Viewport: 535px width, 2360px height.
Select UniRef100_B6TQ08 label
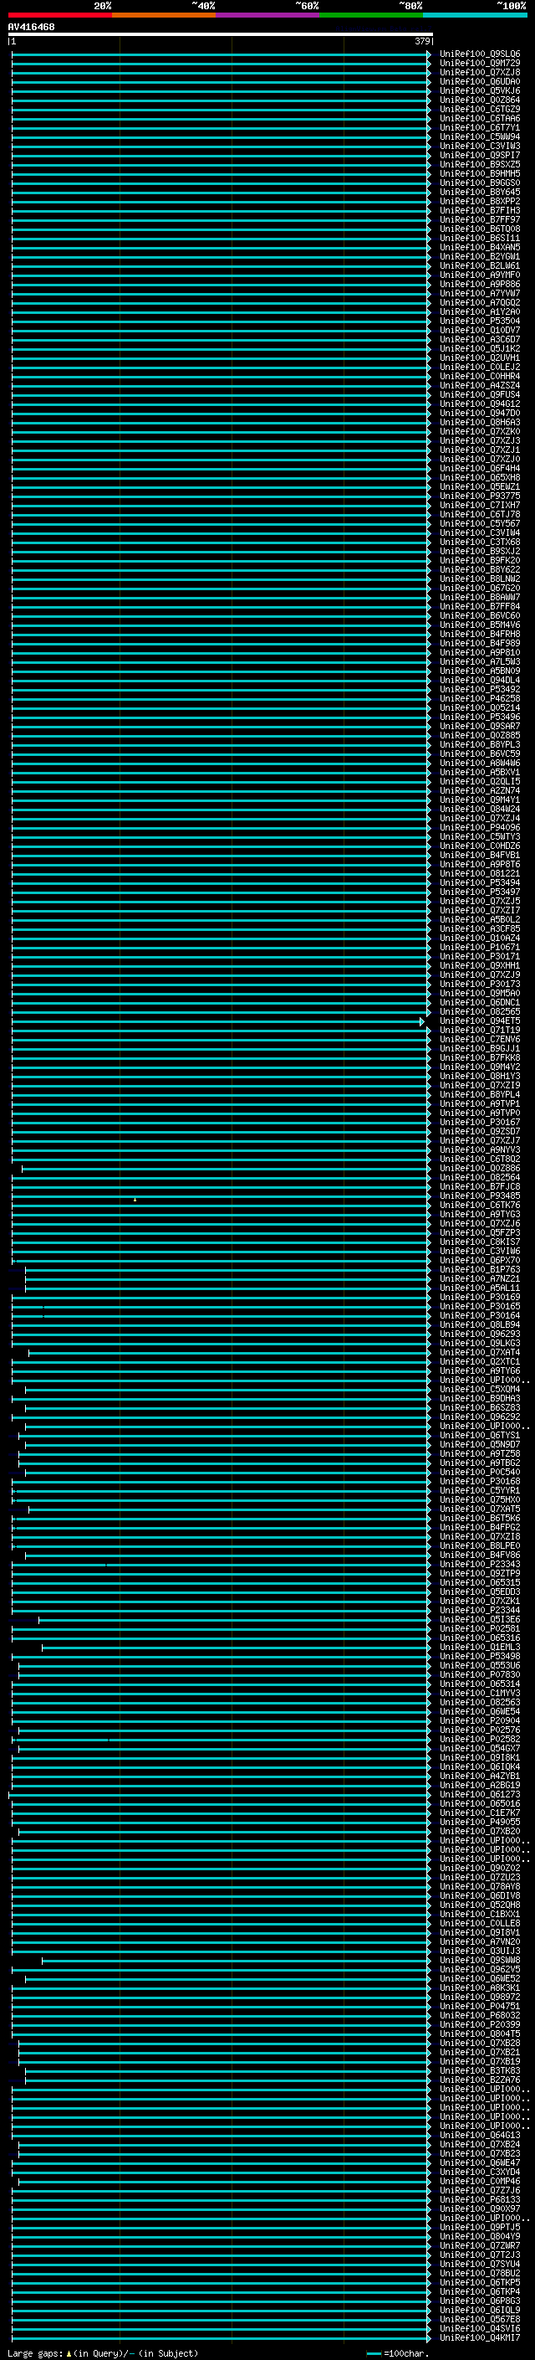coord(480,229)
